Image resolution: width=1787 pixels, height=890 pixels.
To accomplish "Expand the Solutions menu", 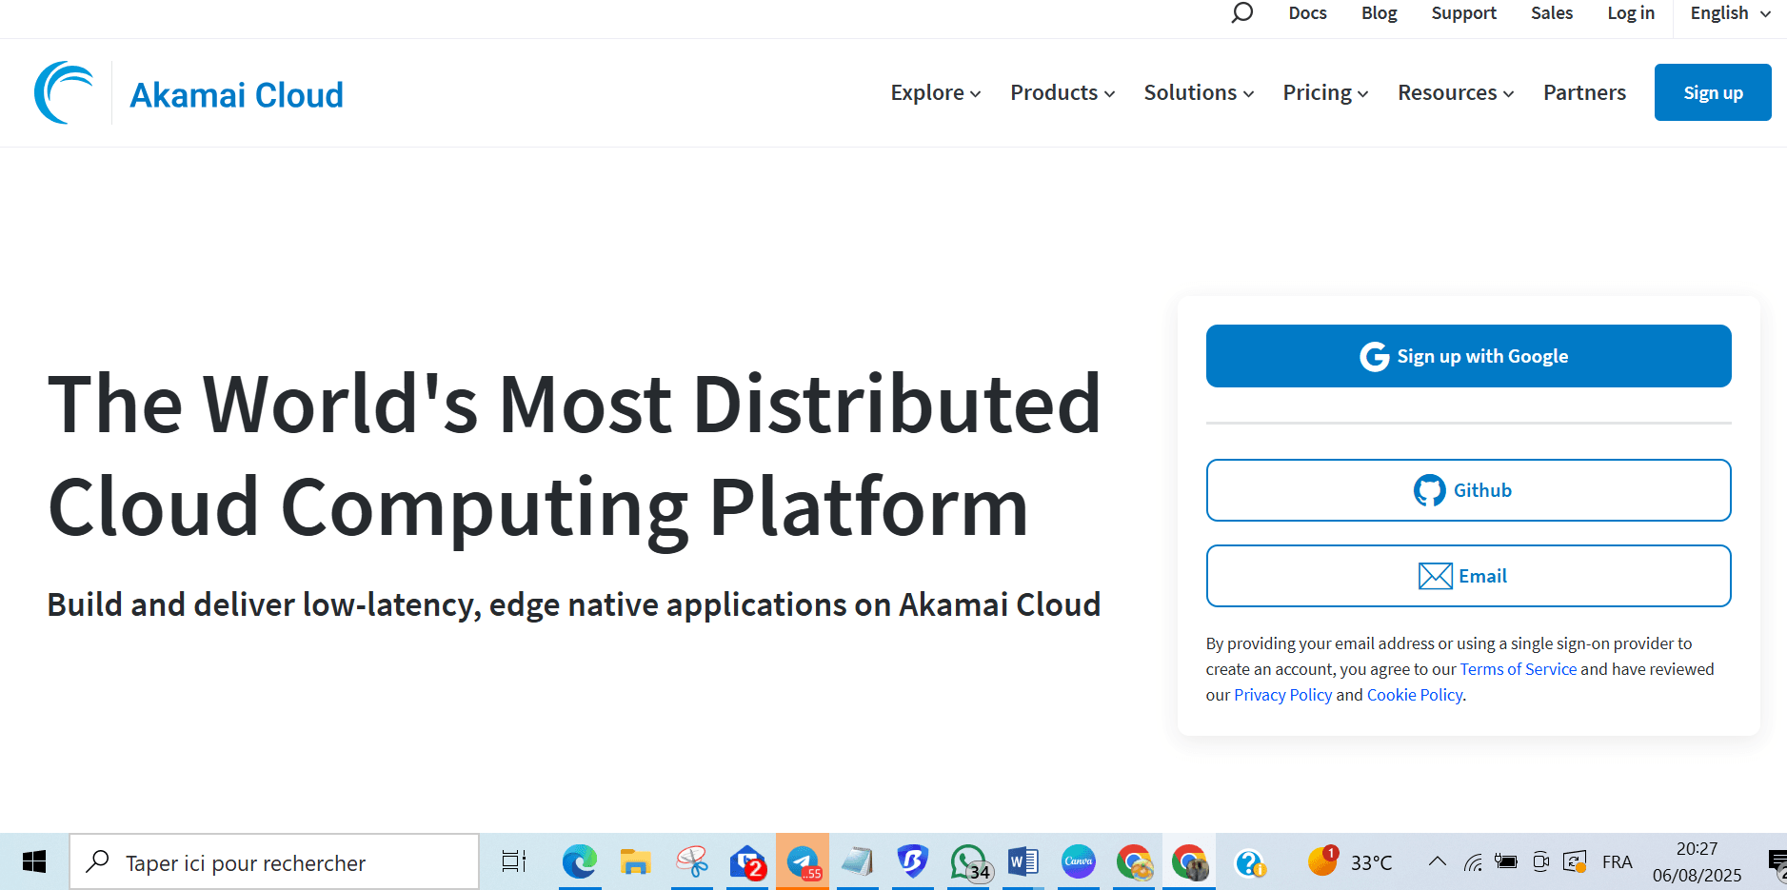I will [1199, 92].
